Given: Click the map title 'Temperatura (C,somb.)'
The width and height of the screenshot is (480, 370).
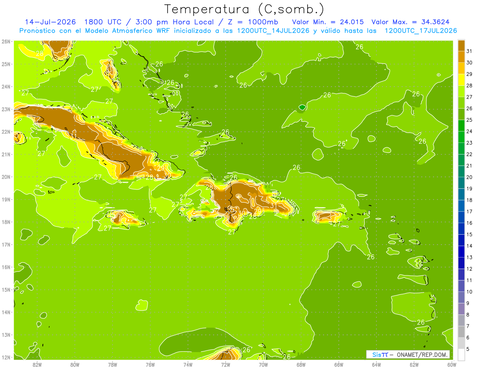Looking at the screenshot, I should (x=244, y=9).
